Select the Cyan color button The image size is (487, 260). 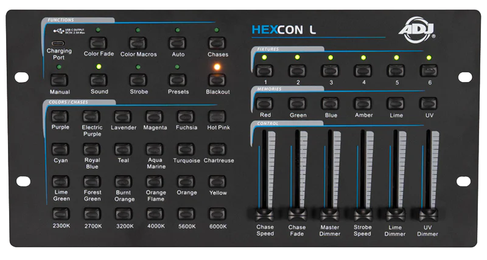pos(60,149)
